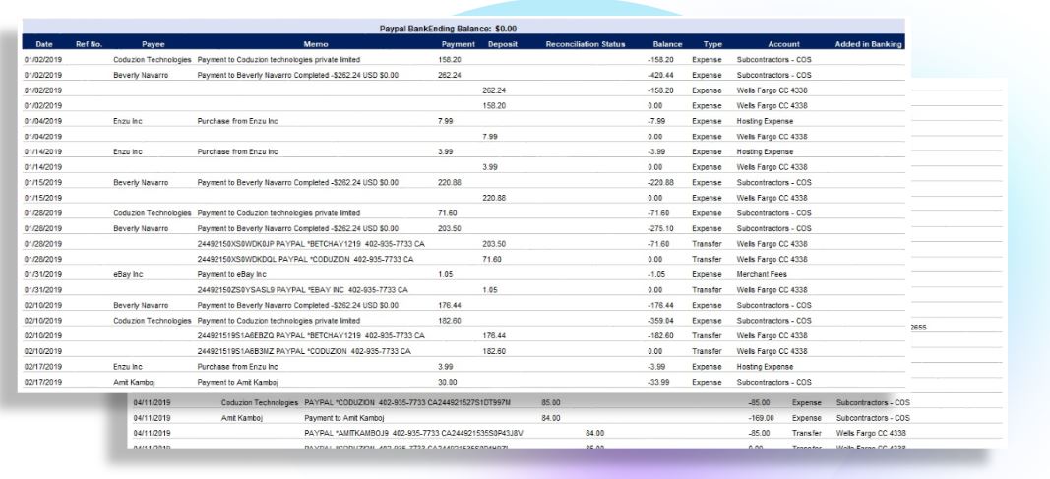Click the 71.60 payment to Coduzion Technologies
Screen dimensions: 1050x479
coord(447,212)
